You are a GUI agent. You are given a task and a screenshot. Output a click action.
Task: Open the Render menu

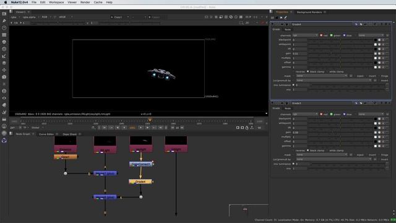(85, 2)
